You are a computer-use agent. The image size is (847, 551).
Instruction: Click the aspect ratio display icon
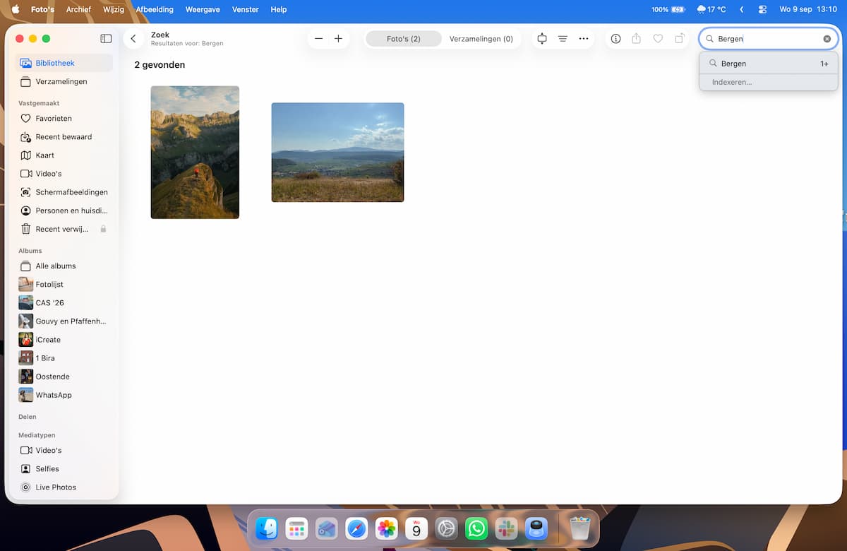tap(542, 39)
